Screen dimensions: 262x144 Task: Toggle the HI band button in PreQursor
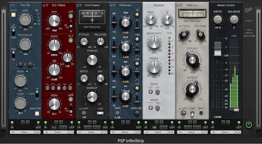(137, 15)
